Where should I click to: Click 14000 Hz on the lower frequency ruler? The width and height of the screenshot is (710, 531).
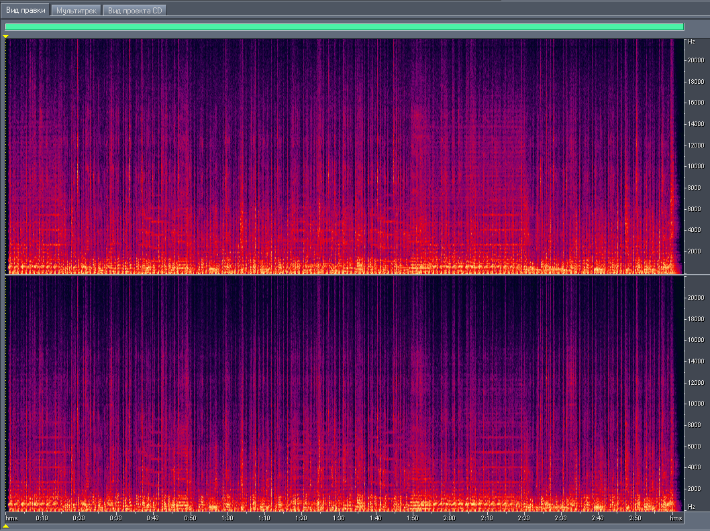pyautogui.click(x=694, y=361)
